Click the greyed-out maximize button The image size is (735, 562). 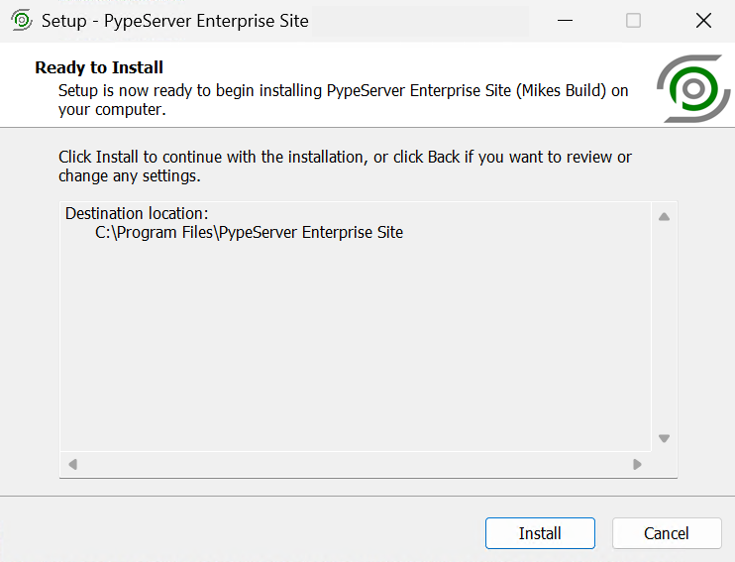[x=633, y=20]
